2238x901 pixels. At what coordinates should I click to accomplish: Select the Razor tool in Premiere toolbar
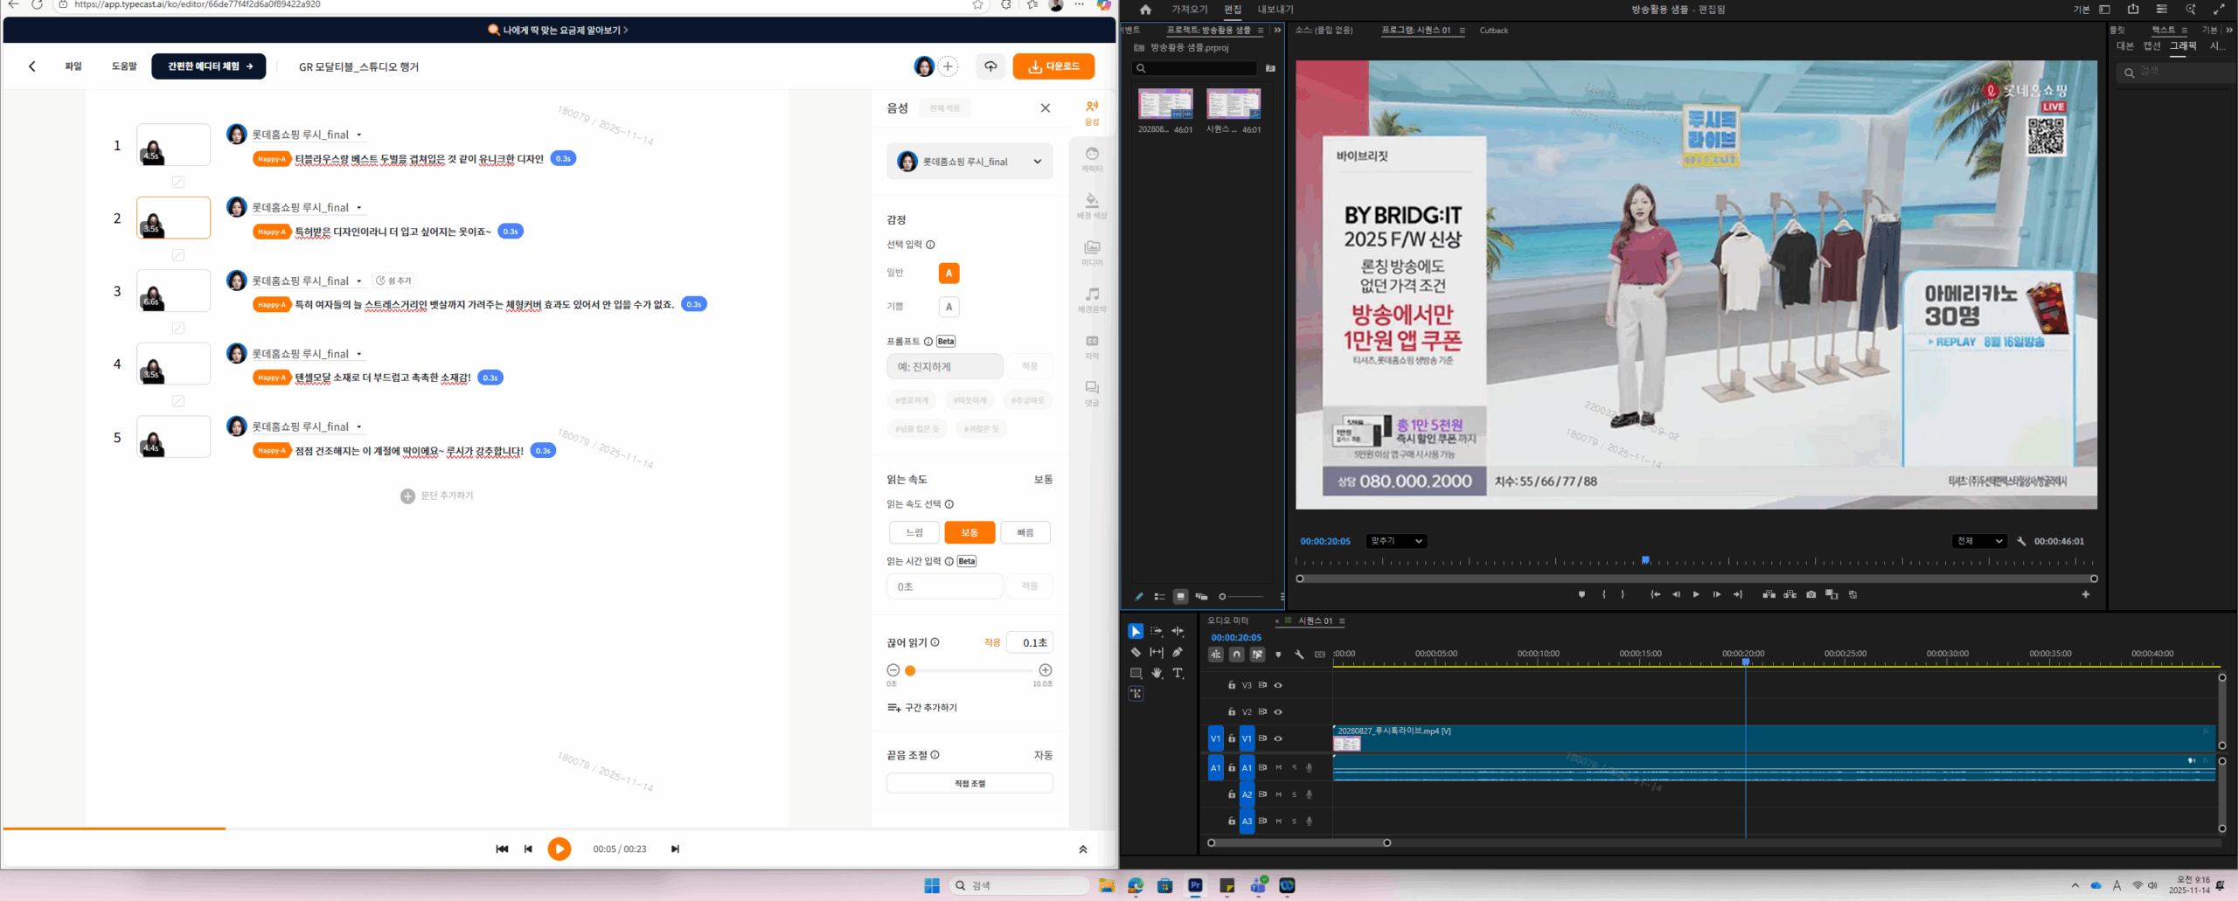pos(1136,652)
